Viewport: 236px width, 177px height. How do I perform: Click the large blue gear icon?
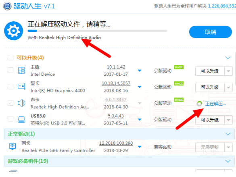pyautogui.click(x=14, y=31)
